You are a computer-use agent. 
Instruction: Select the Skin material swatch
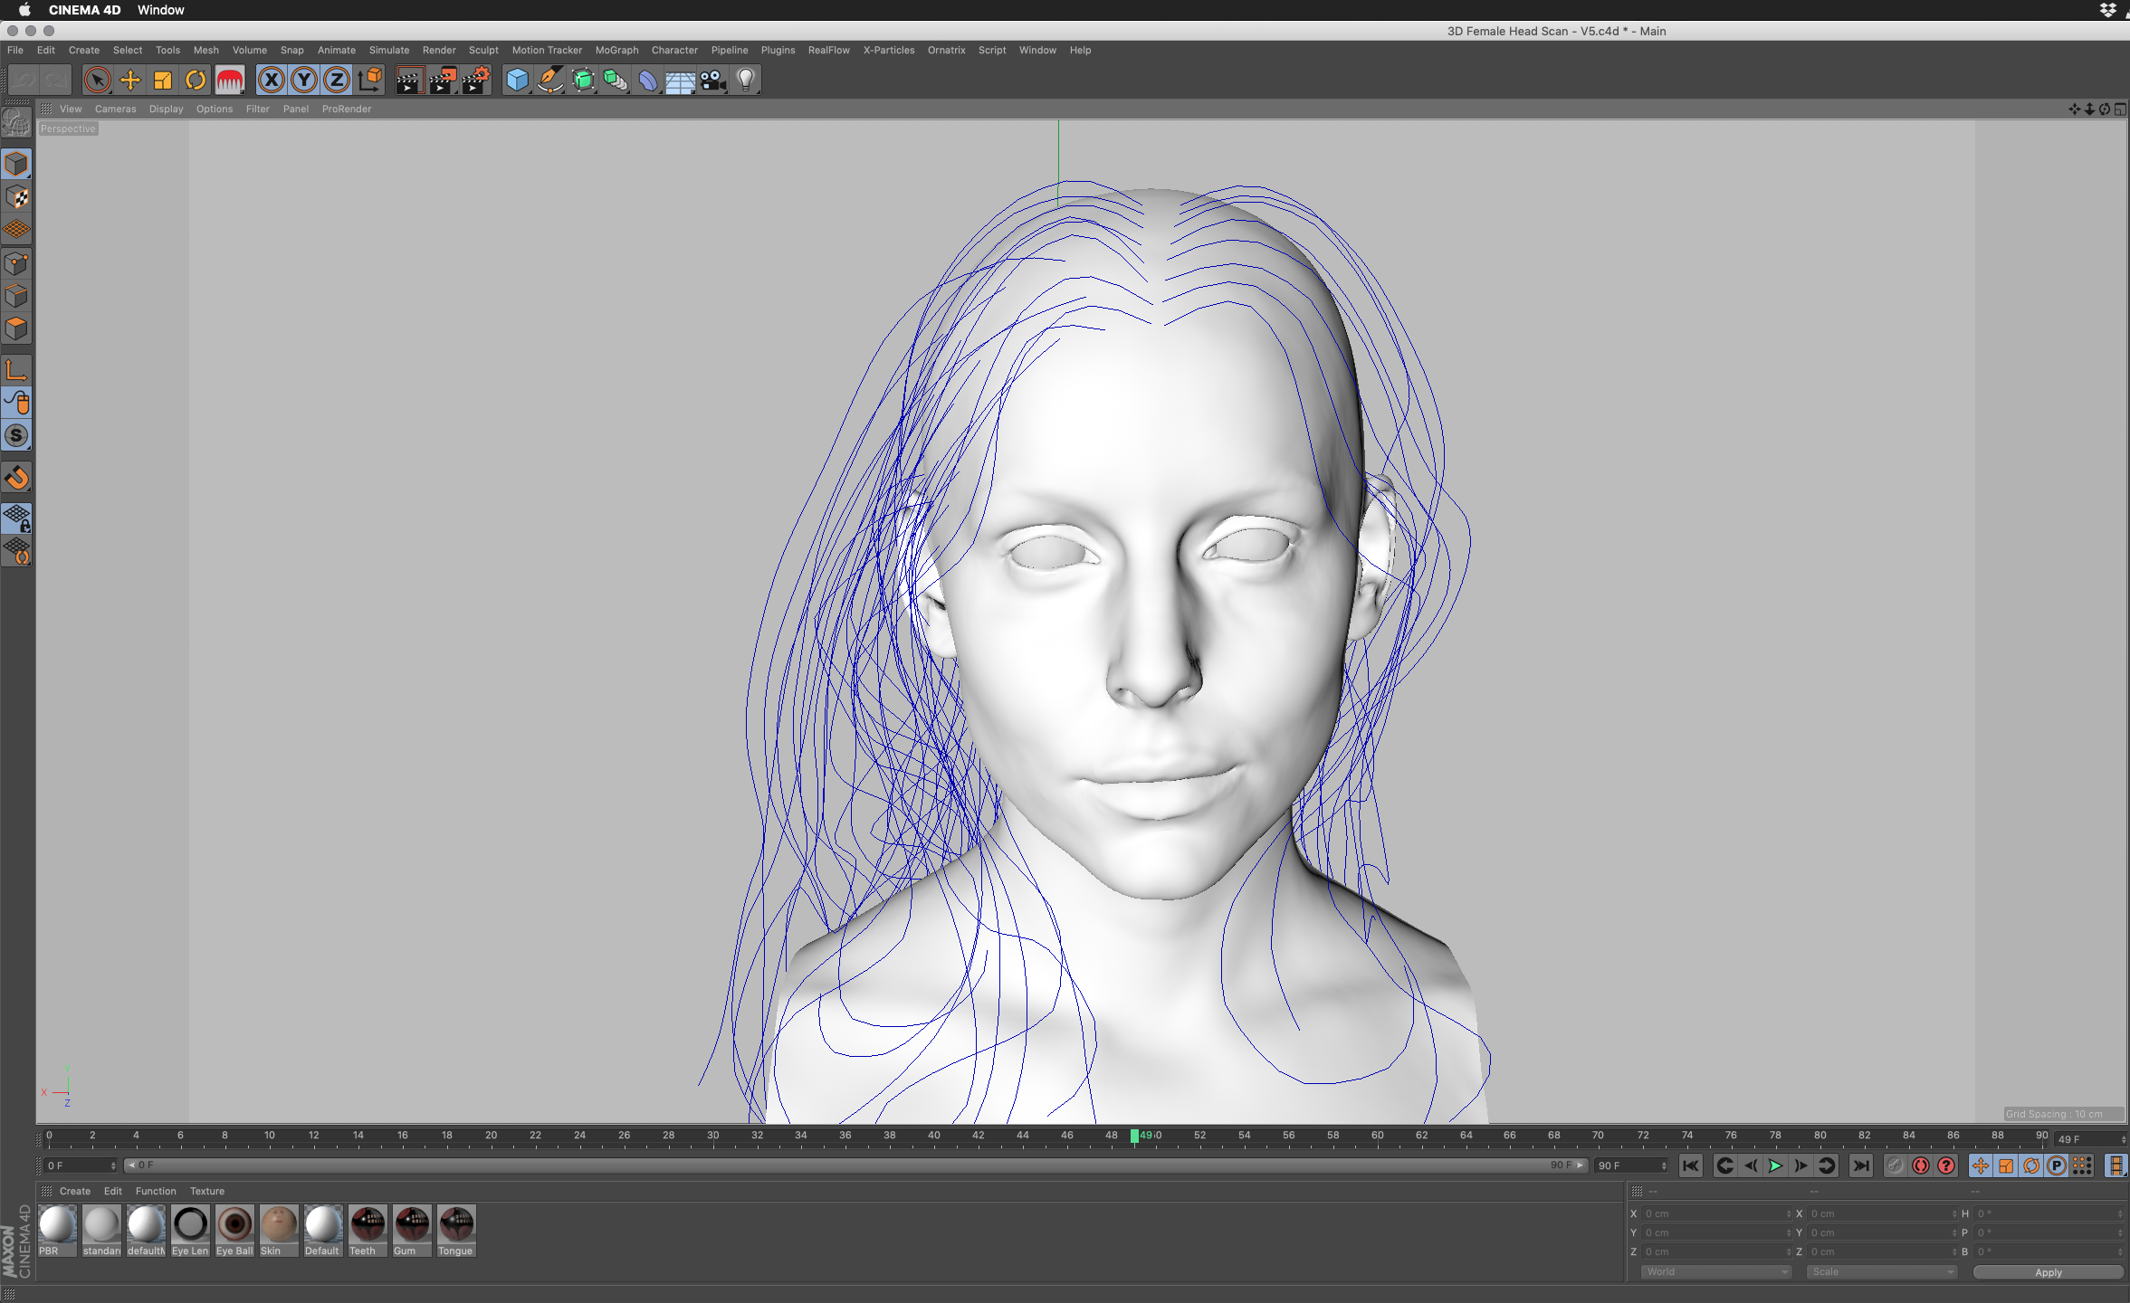click(279, 1225)
